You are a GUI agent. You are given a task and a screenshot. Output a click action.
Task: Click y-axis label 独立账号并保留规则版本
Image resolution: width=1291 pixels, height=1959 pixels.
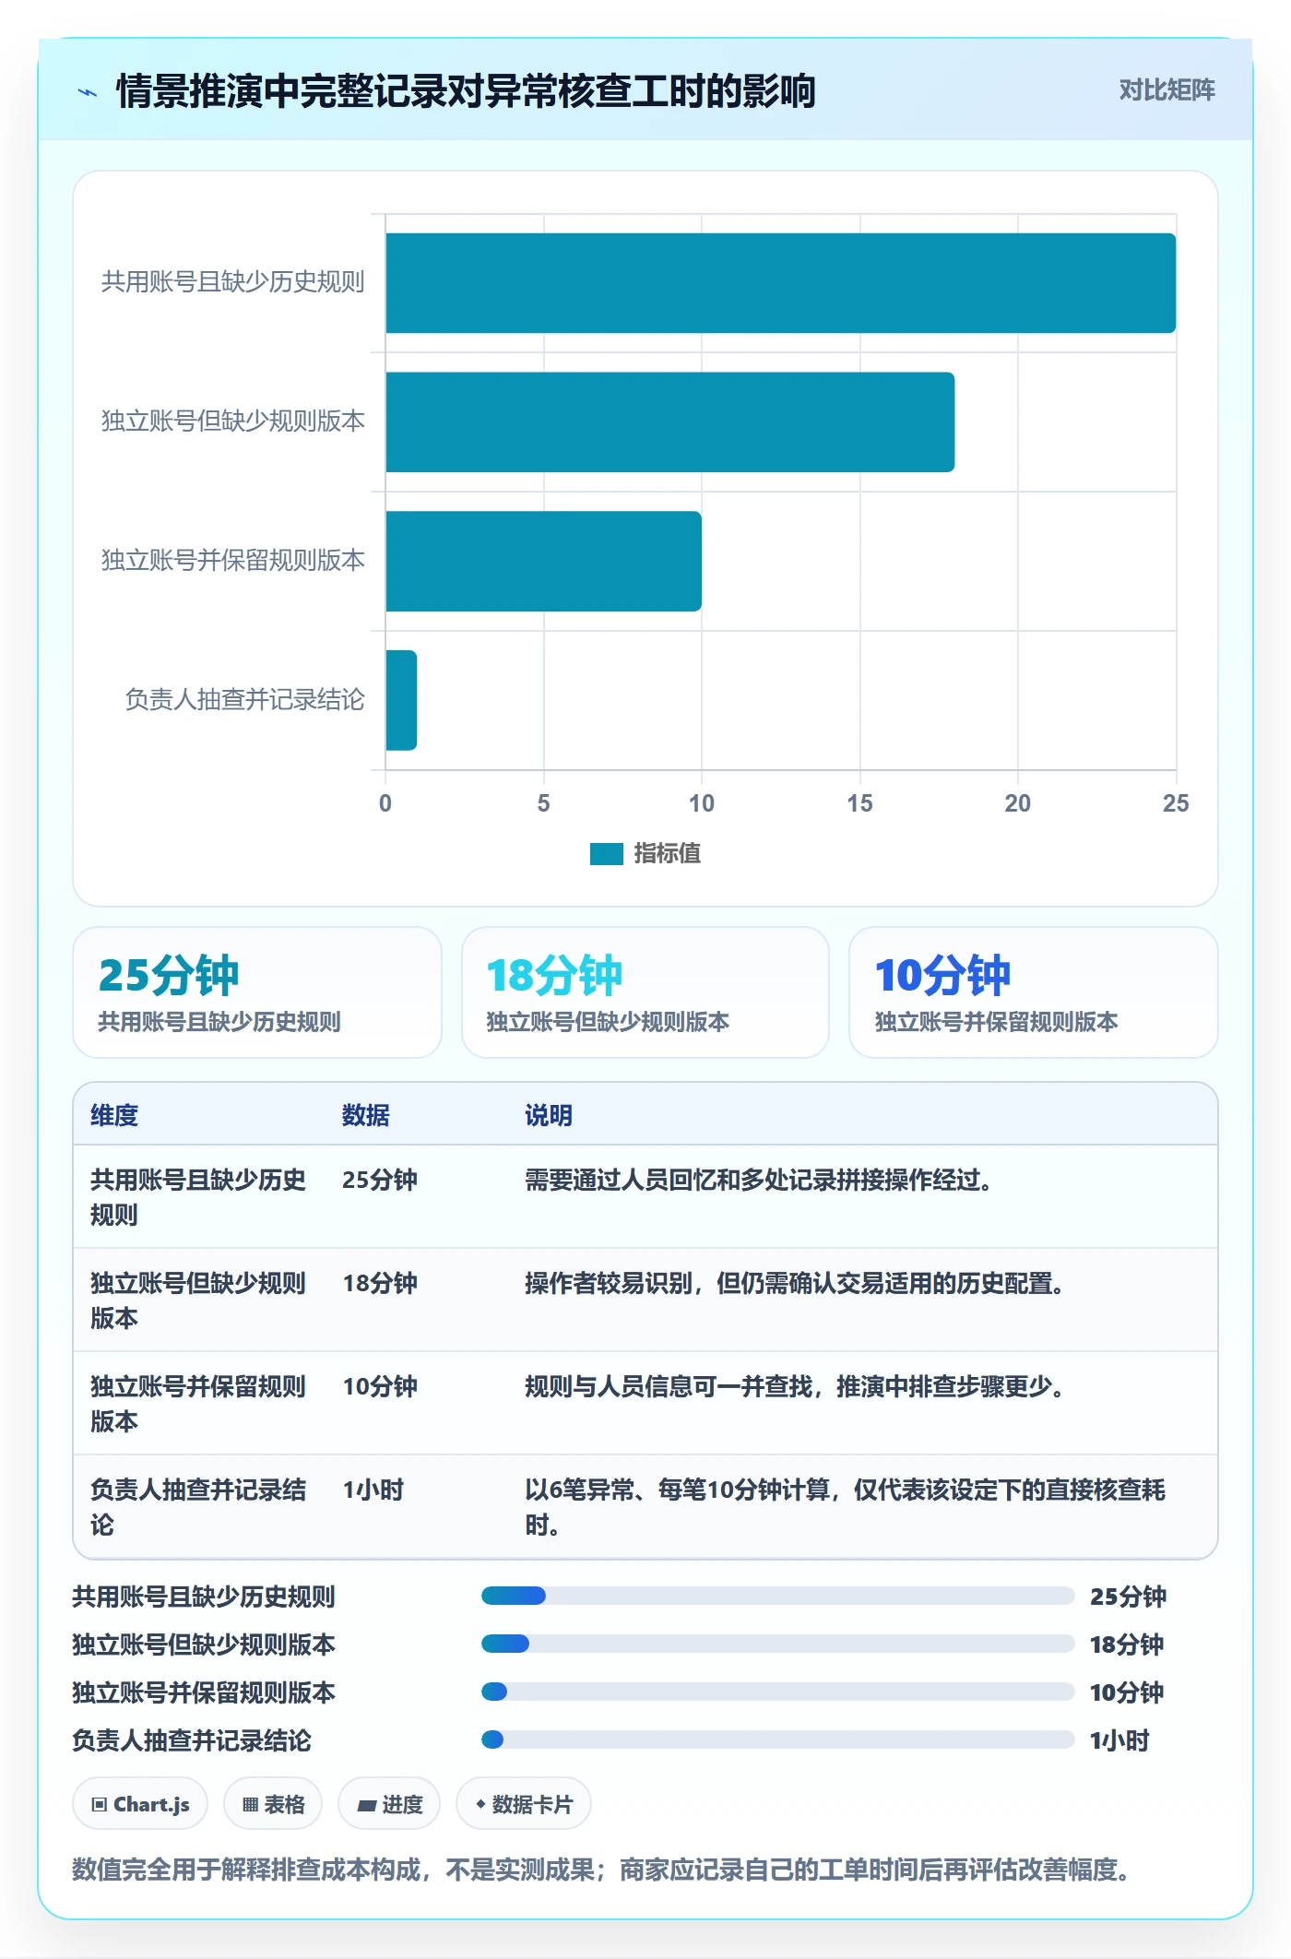[232, 561]
